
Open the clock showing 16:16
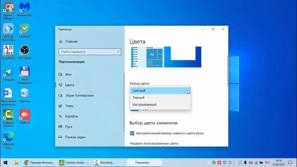point(278,162)
